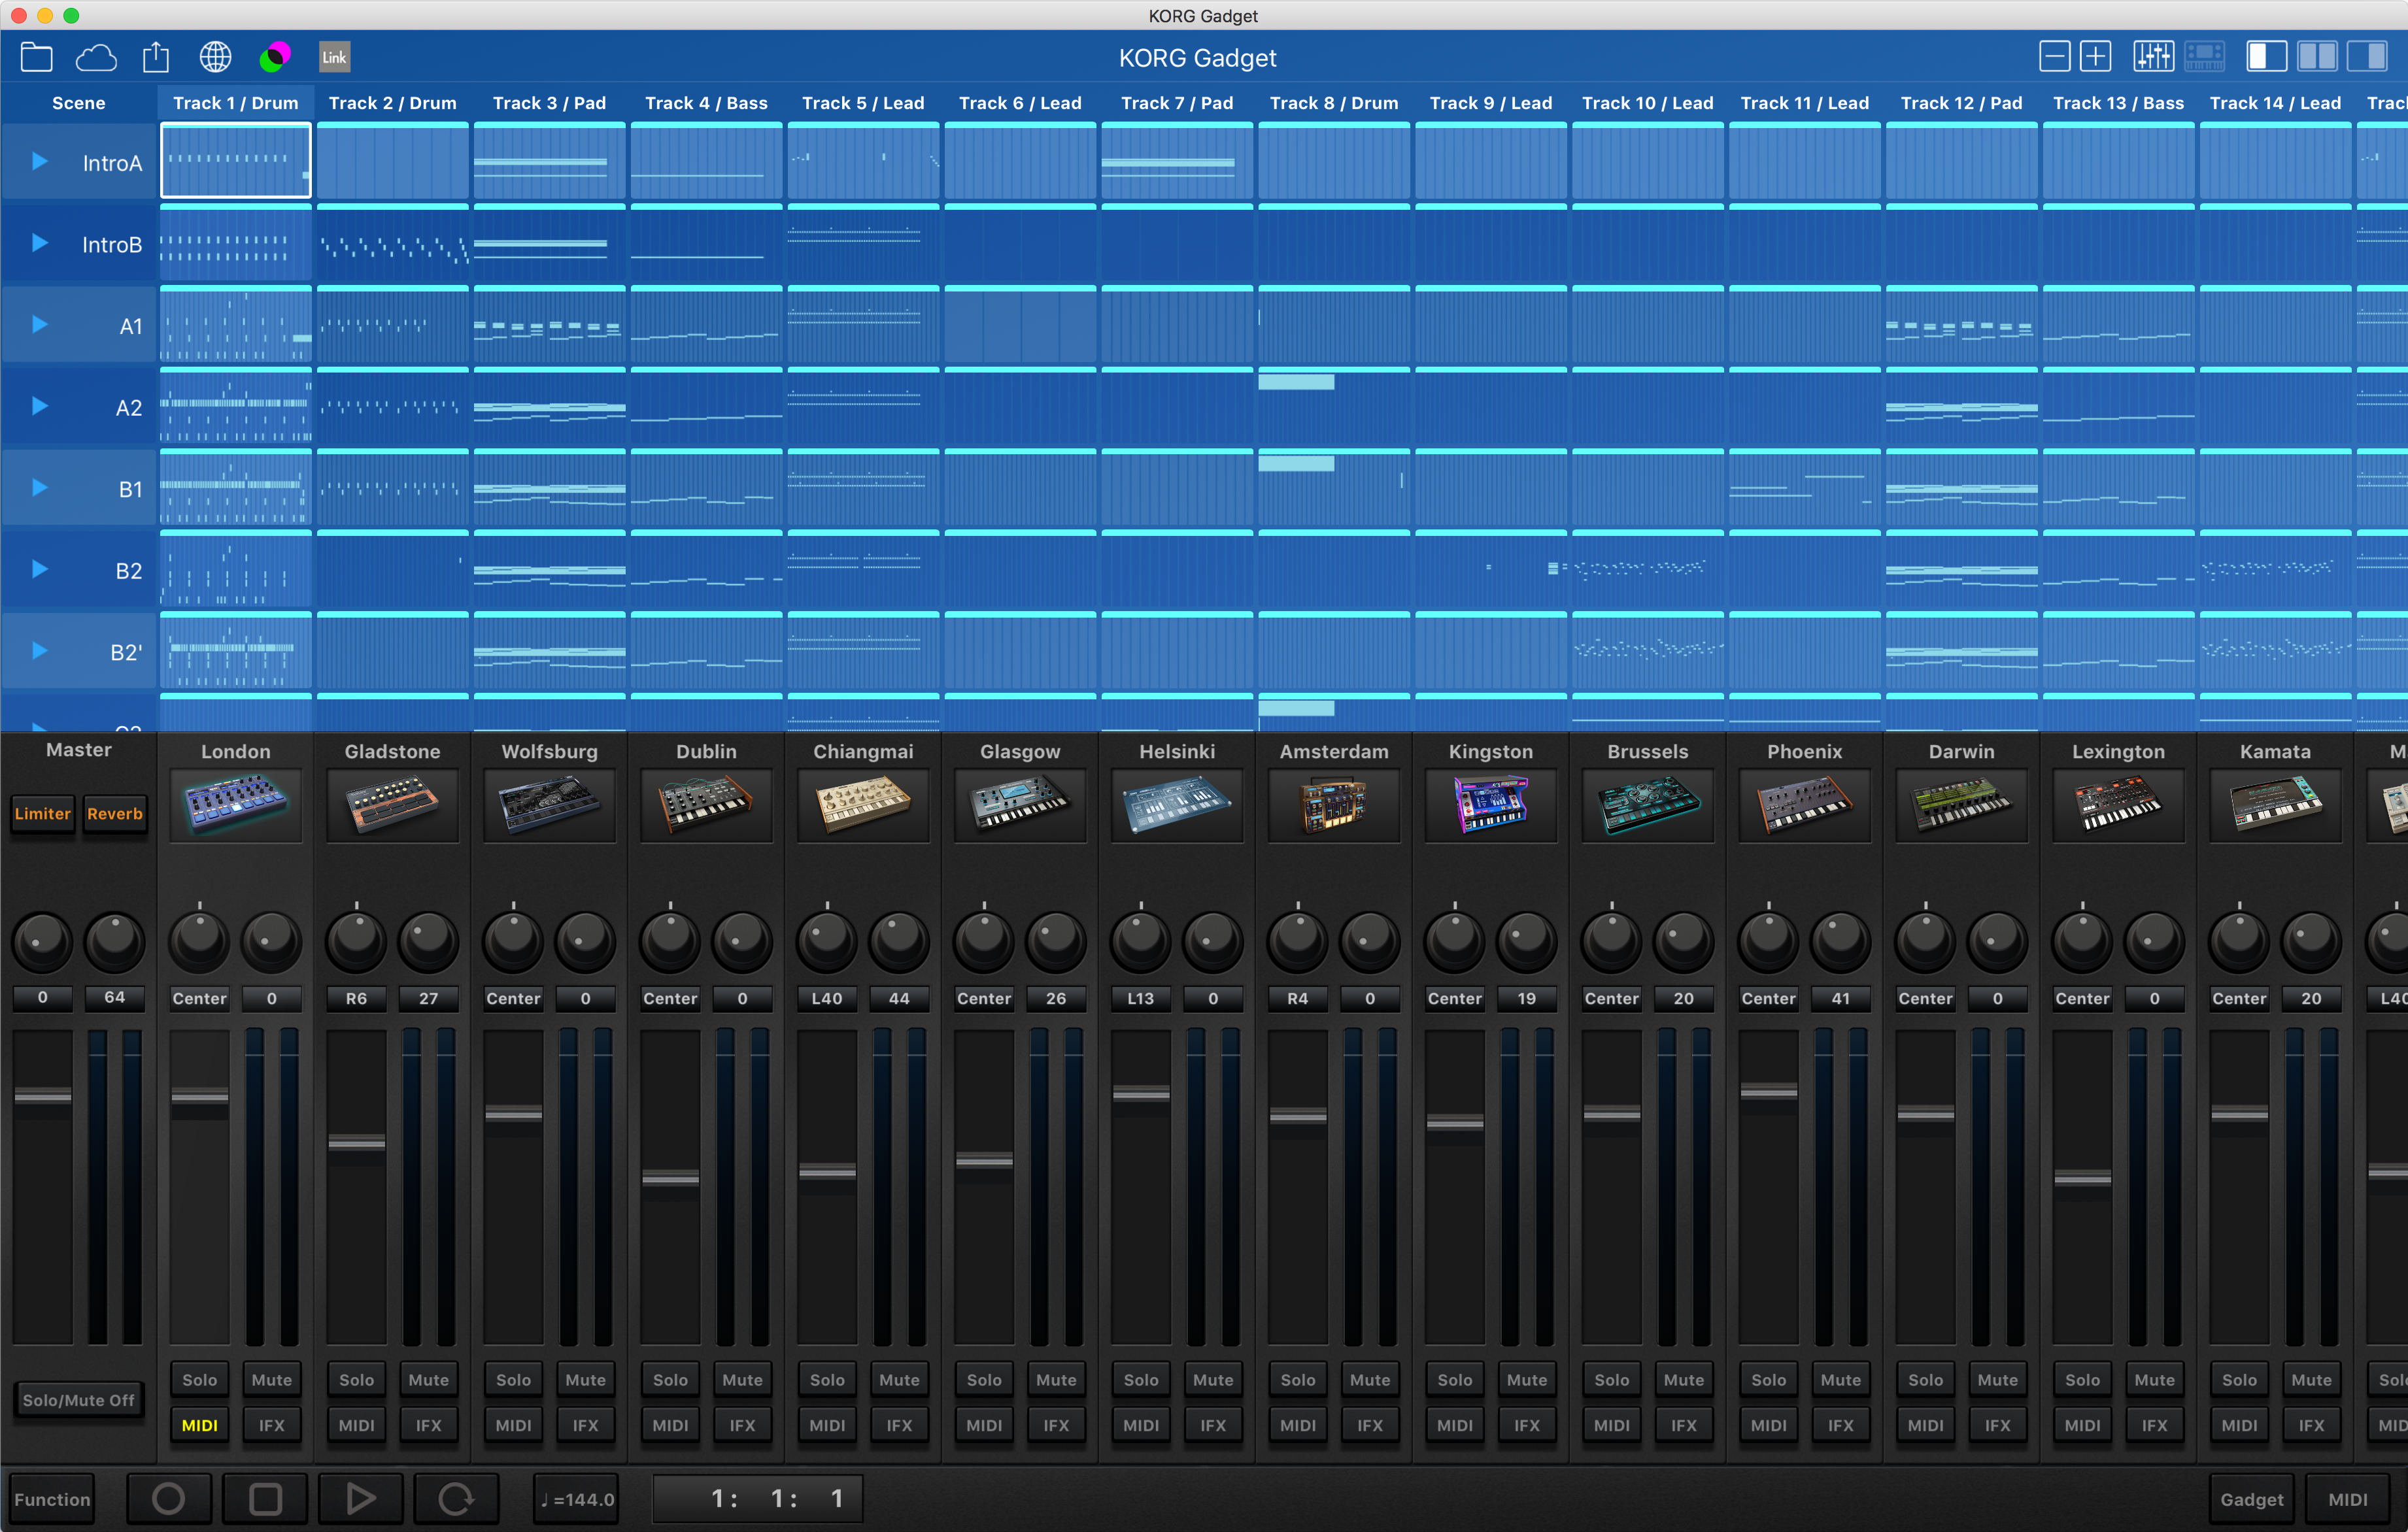Select the IntroA Track 1 clip
Image resolution: width=2408 pixels, height=1532 pixels.
pyautogui.click(x=236, y=161)
